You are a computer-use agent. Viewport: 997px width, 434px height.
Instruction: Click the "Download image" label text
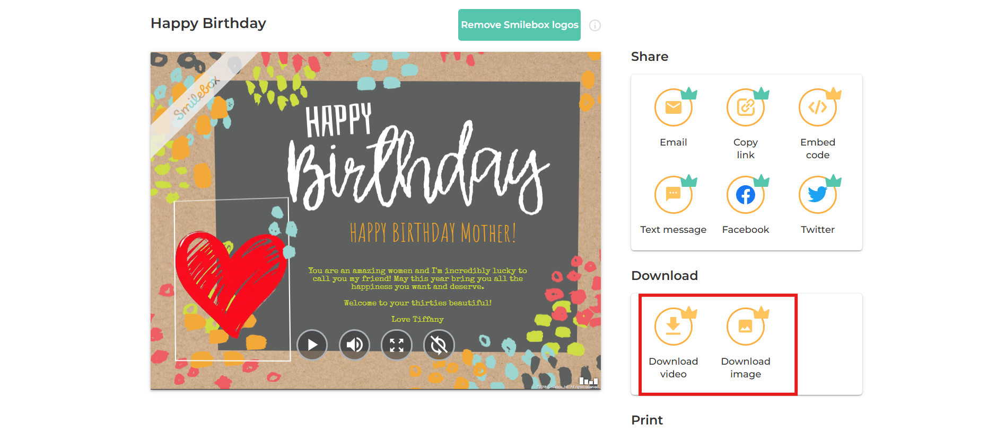[x=746, y=368]
